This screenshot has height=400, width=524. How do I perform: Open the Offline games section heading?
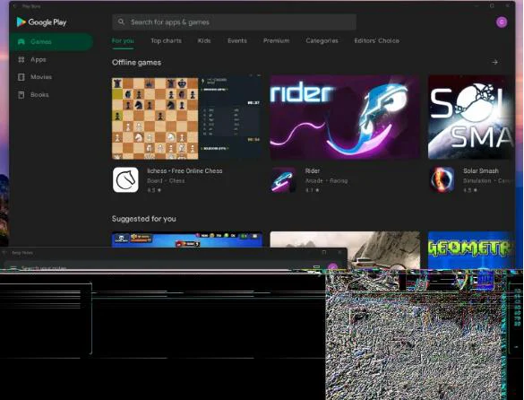point(136,63)
